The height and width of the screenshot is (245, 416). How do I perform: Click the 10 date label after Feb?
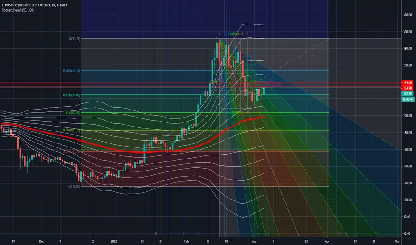tap(208, 241)
